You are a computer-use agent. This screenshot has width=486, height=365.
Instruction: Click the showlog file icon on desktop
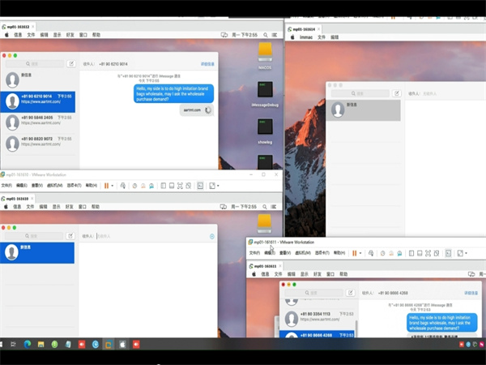tap(265, 127)
